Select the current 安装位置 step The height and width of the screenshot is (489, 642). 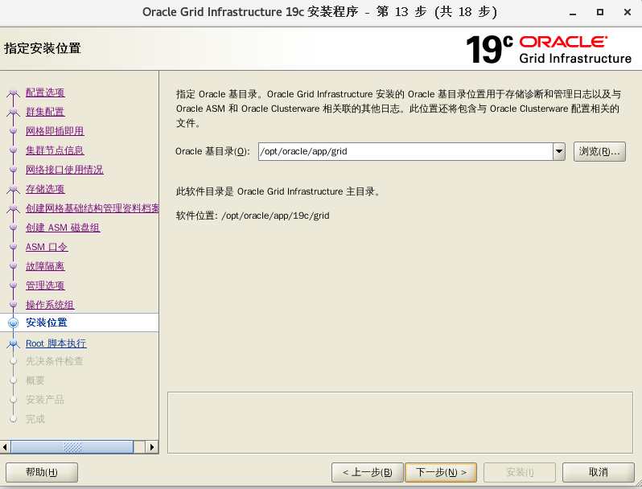(47, 323)
